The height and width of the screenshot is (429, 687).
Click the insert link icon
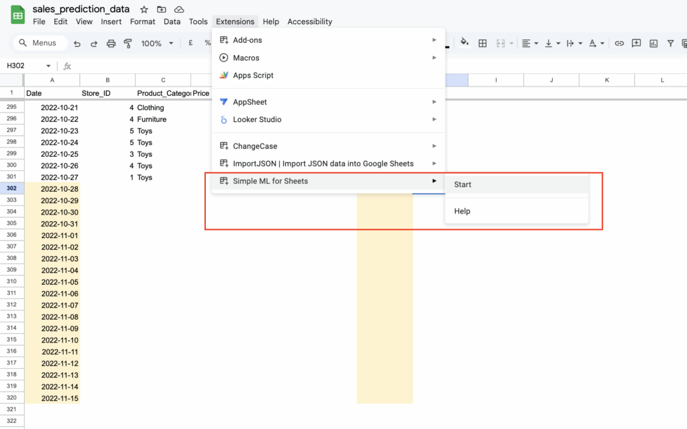click(x=619, y=43)
